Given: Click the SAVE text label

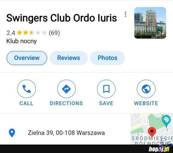Looking at the screenshot, I should coord(106,103).
